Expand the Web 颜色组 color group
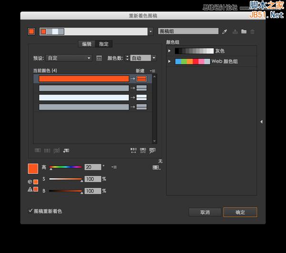This screenshot has width=286, height=253. click(169, 61)
